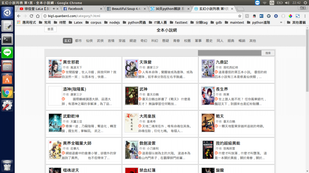Viewport: 309px width, 173px height.
Task: Open the nodejs bookmark folder
Action: click(x=112, y=23)
